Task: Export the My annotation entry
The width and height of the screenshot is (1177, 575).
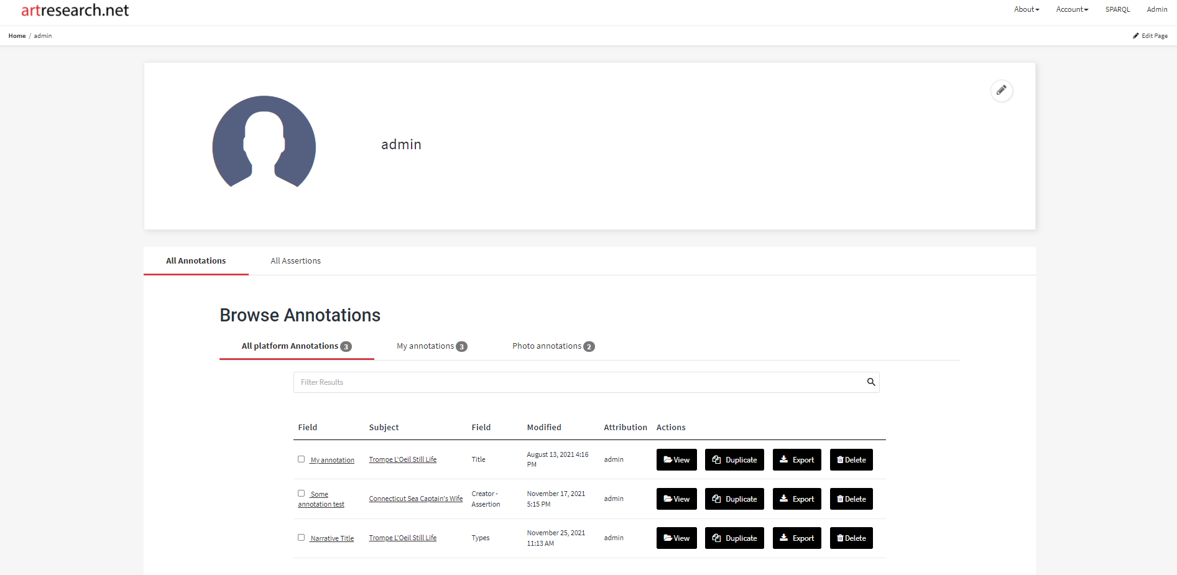Action: [796, 460]
